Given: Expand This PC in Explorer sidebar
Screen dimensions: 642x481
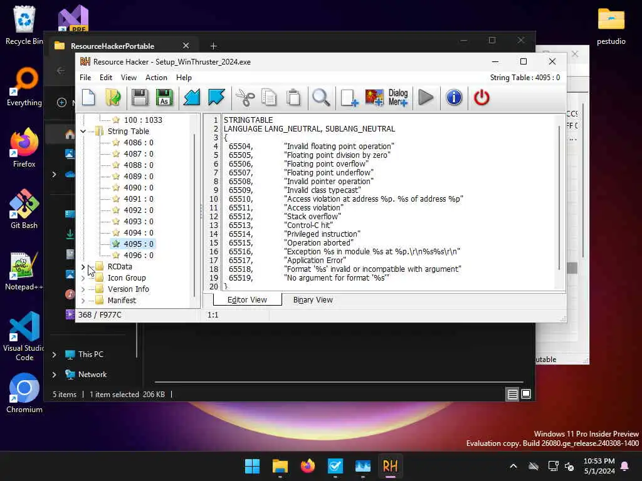Looking at the screenshot, I should pyautogui.click(x=54, y=354).
